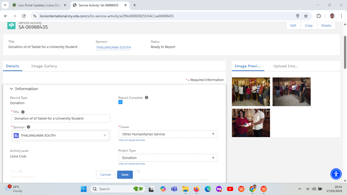View all dependencies under Cause
The width and height of the screenshot is (347, 195).
coord(132,140)
